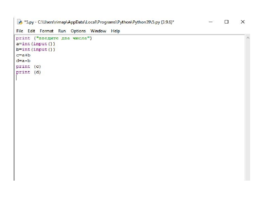
Task: Open the Format menu
Action: click(47, 31)
